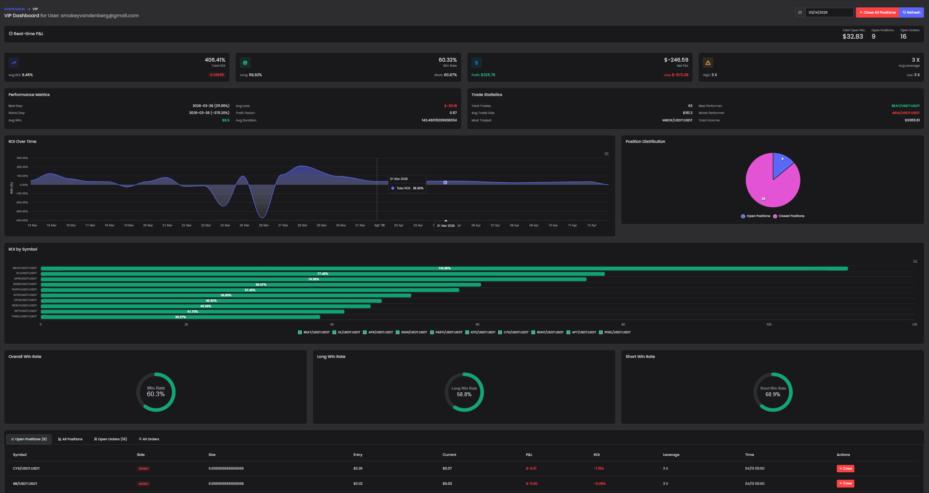929x493 pixels.
Task: Open the ROI Over Time chart hamburger menu
Action: [606, 153]
